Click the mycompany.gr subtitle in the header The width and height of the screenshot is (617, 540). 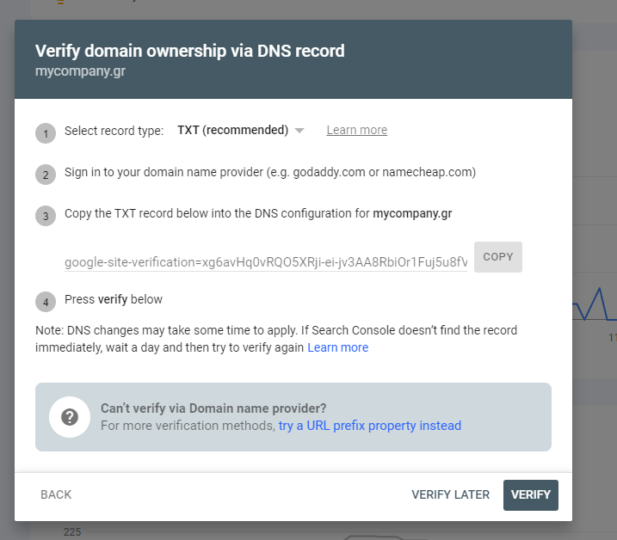80,71
